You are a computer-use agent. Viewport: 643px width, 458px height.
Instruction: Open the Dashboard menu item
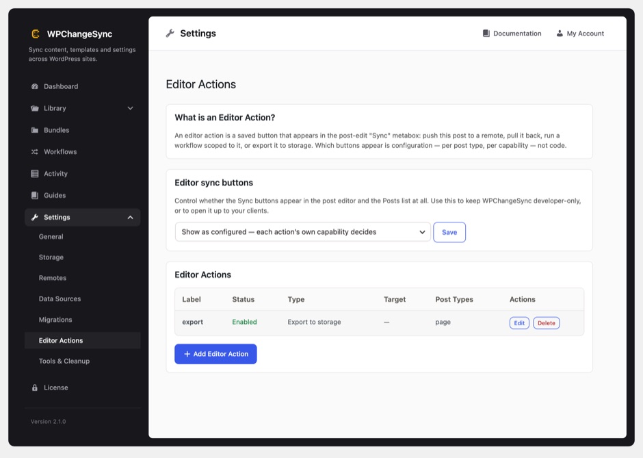coord(82,86)
